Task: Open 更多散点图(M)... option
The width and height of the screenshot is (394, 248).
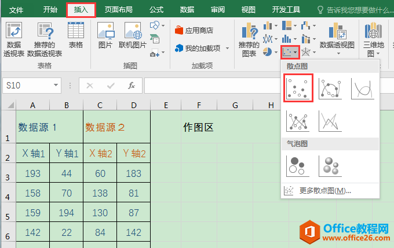Action: 330,191
